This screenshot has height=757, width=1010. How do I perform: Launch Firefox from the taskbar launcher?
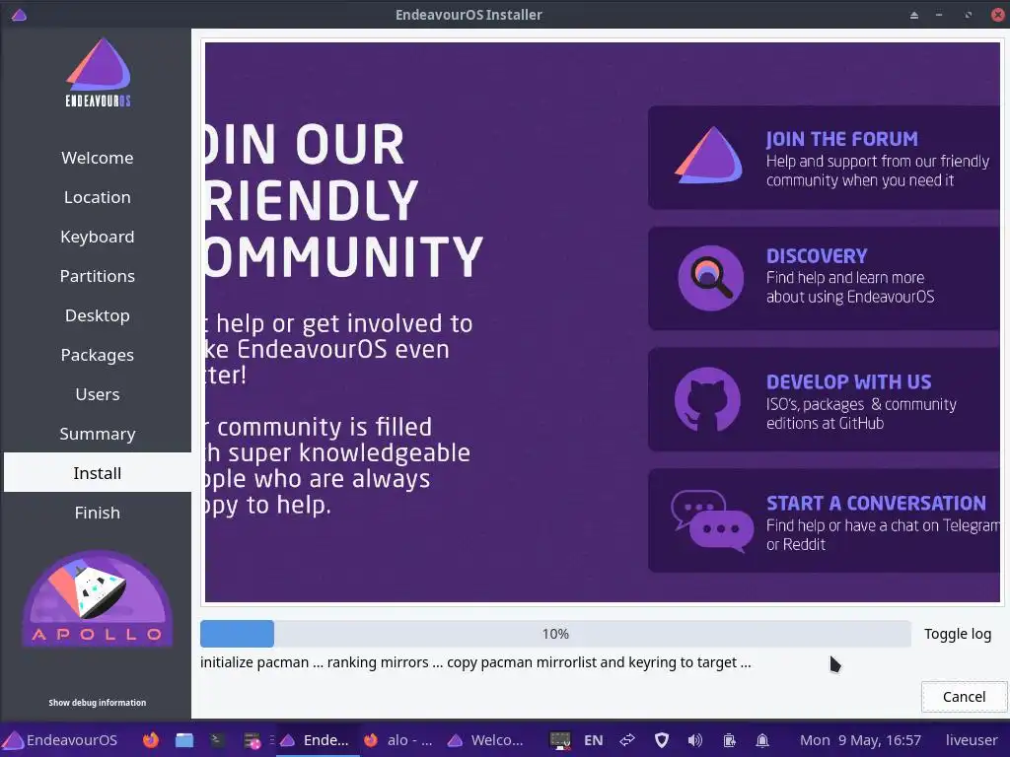[151, 739]
